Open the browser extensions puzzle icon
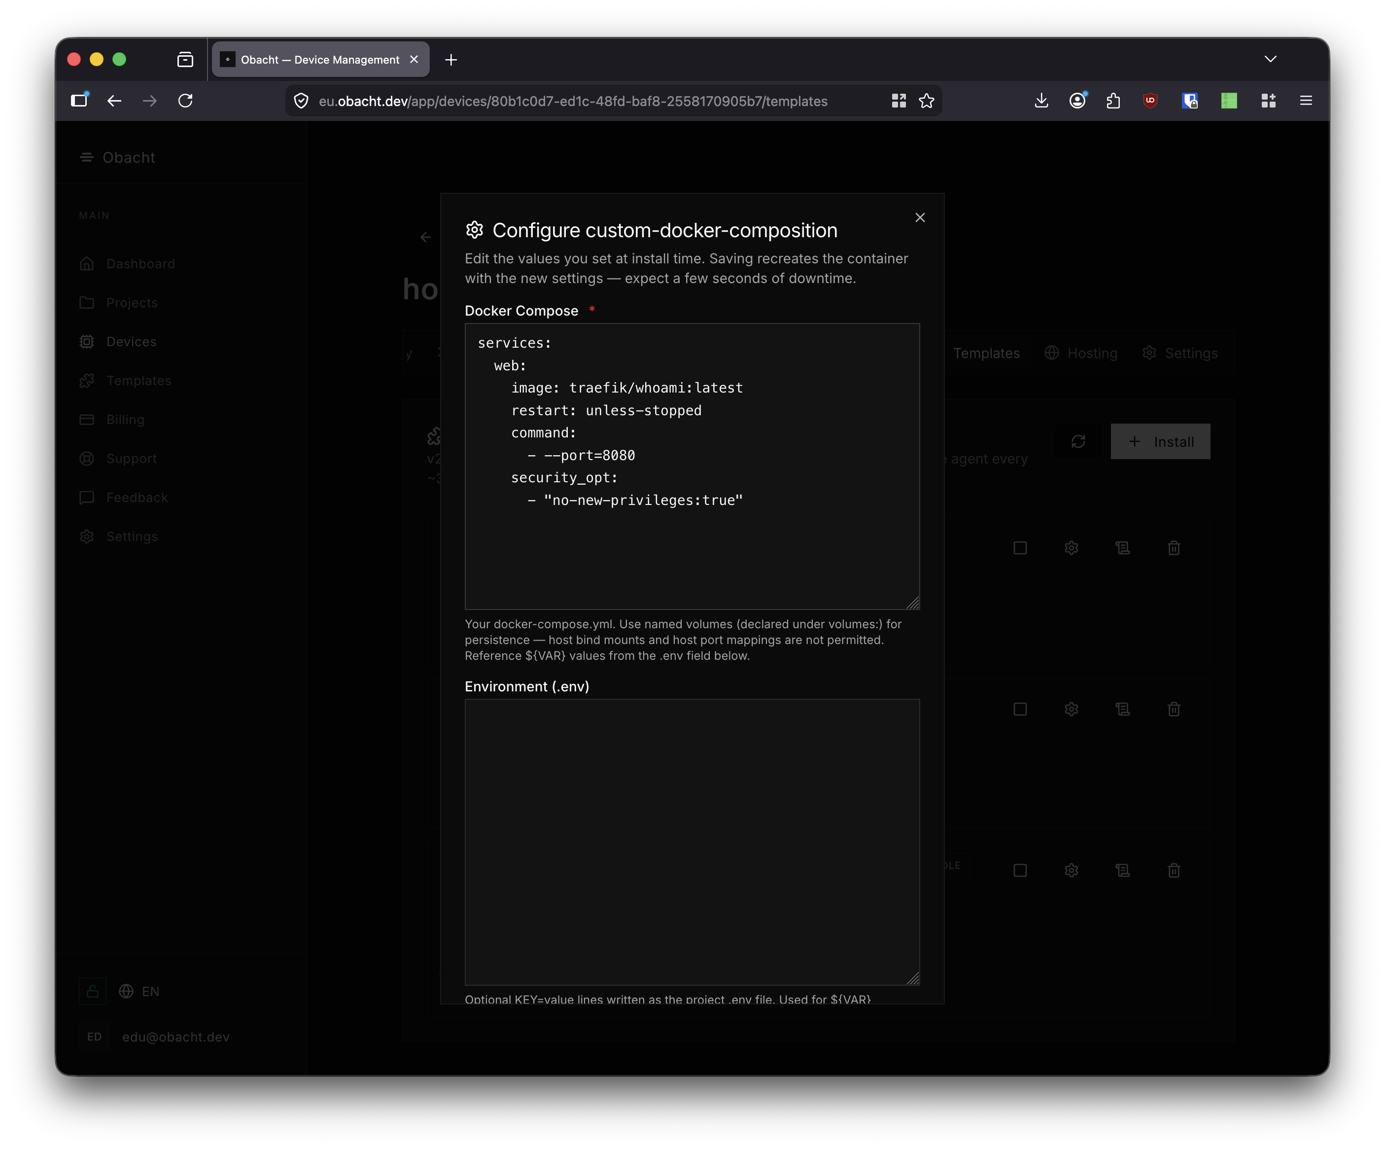 1113,101
